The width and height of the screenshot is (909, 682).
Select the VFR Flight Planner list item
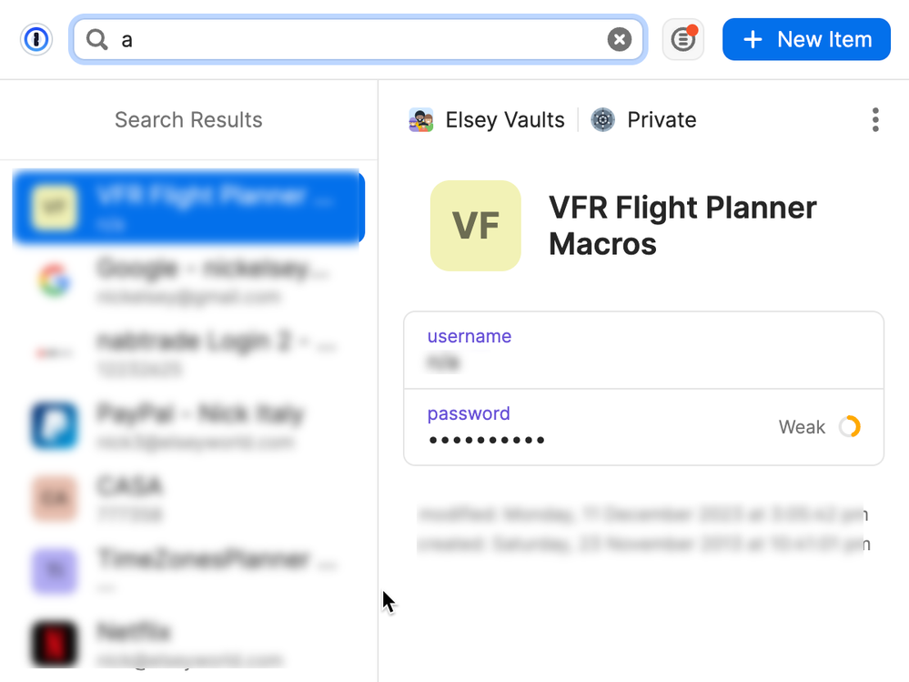pyautogui.click(x=188, y=208)
